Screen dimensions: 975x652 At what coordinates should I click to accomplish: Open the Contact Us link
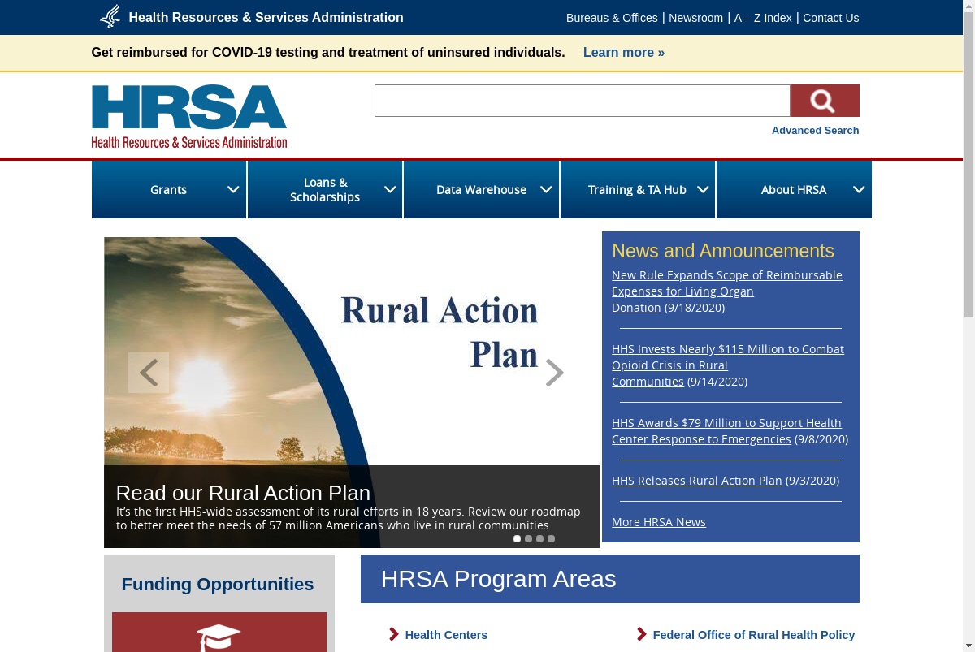(x=830, y=18)
